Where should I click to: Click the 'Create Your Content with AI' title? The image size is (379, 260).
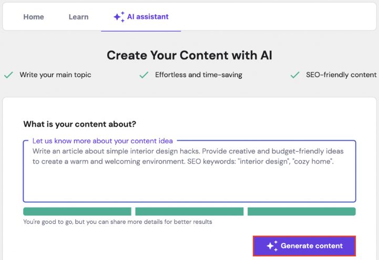coord(189,55)
